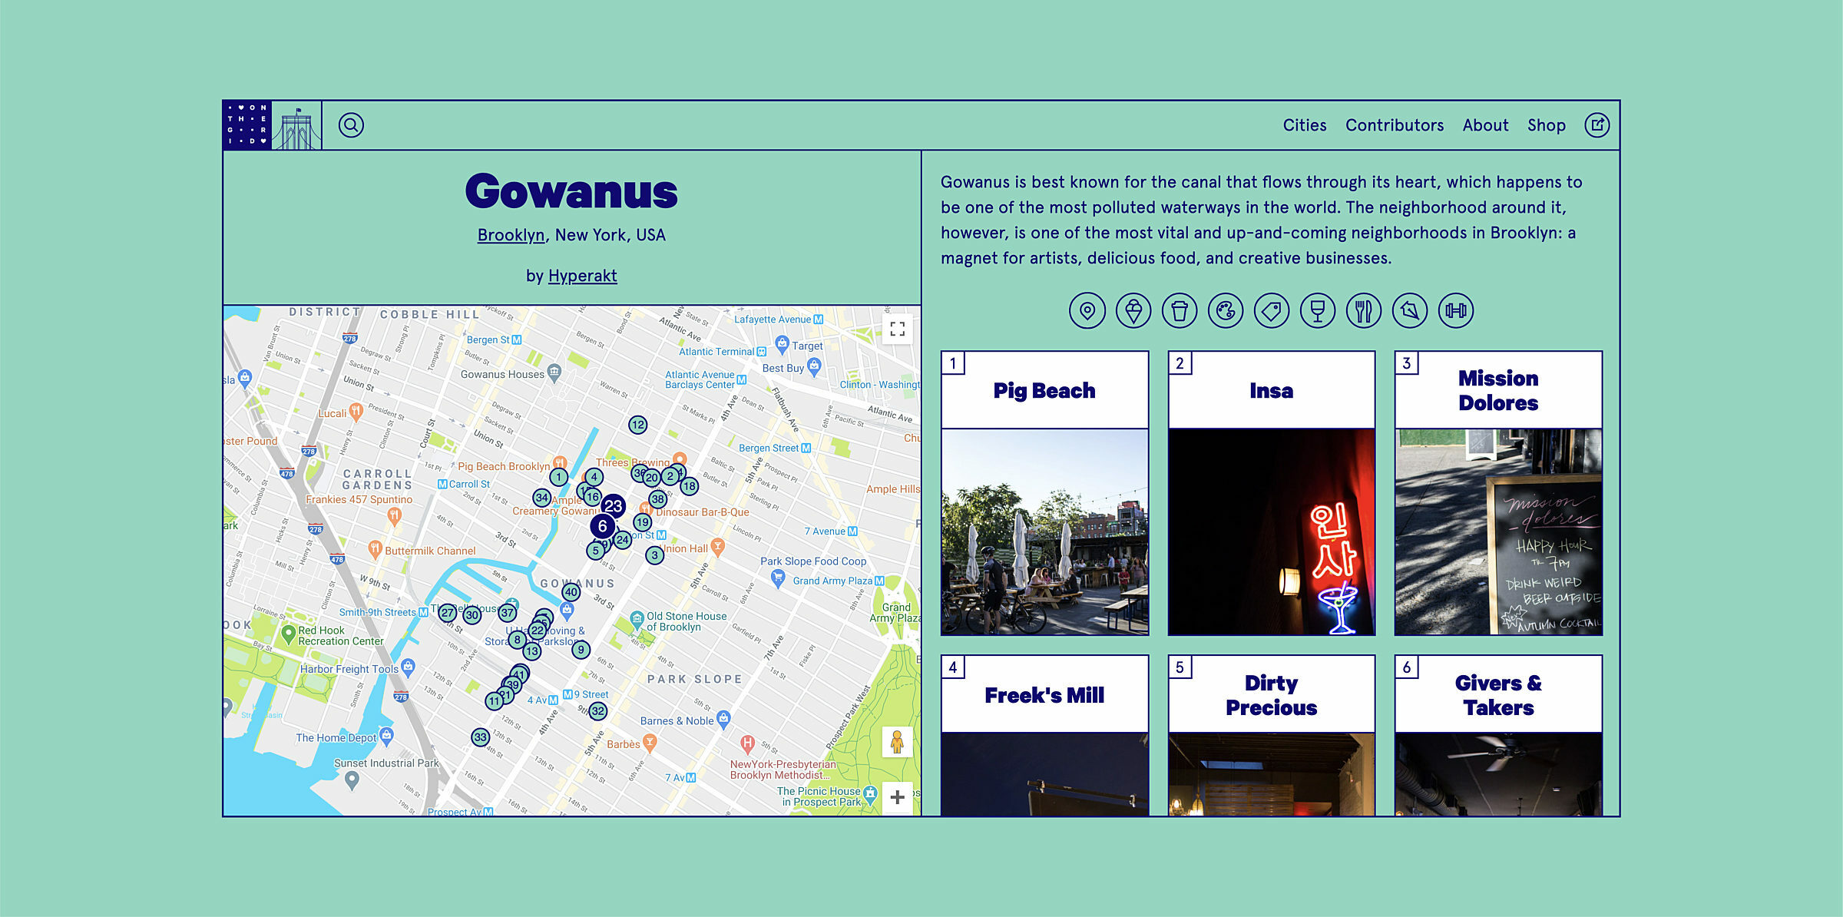Open the Contributors menu item
The height and width of the screenshot is (917, 1843).
pos(1395,125)
